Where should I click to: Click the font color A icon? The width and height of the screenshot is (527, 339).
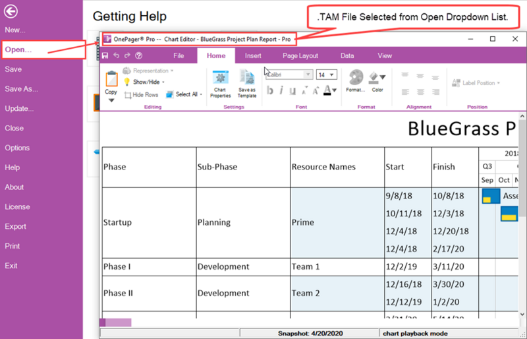tap(327, 90)
